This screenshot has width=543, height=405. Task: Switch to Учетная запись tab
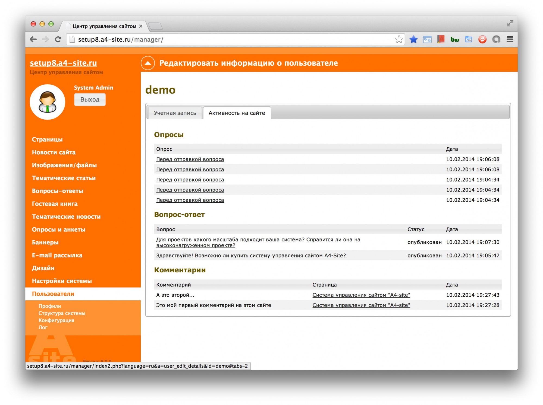click(175, 113)
